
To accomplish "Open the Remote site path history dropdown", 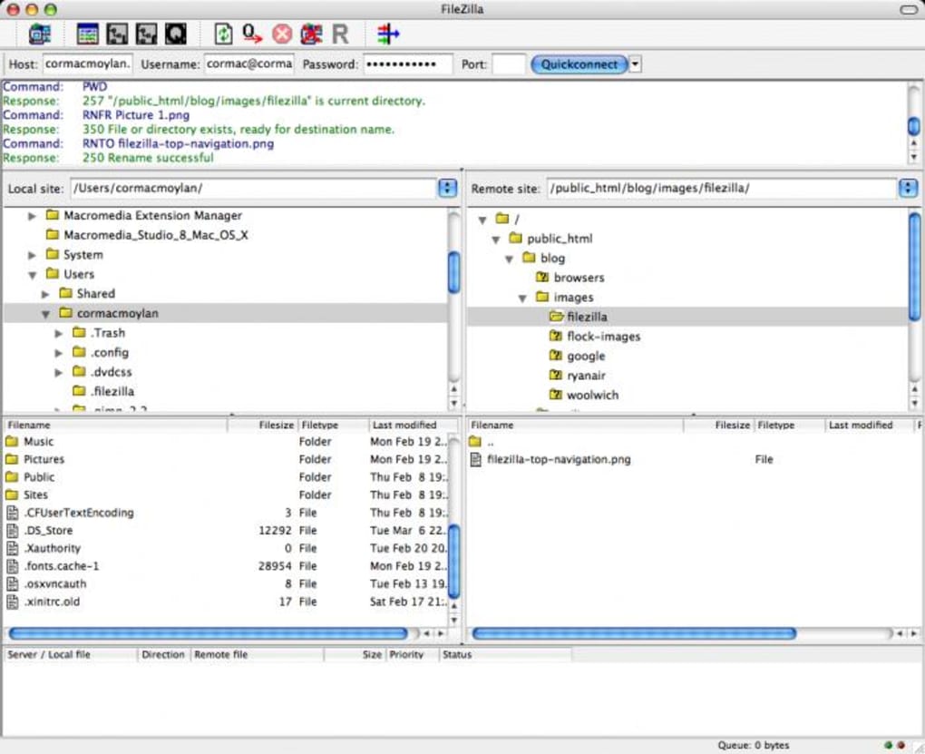I will [x=908, y=188].
